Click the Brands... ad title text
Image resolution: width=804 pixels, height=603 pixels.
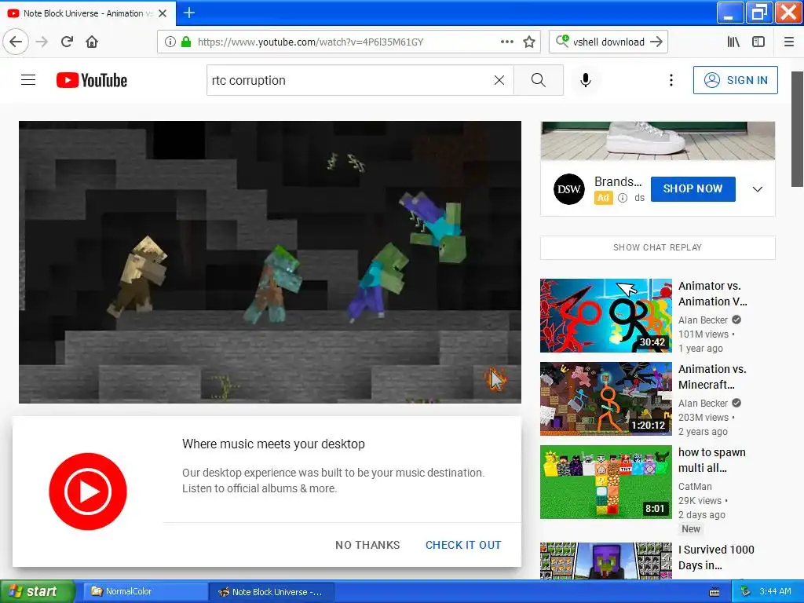click(x=617, y=181)
